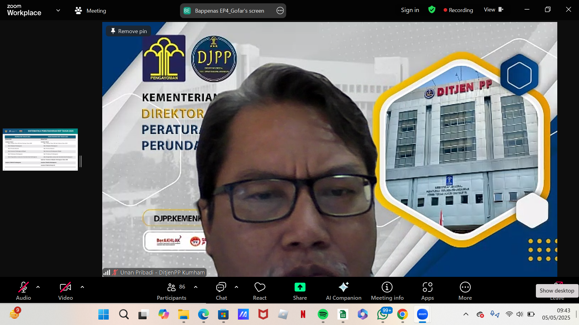
Task: Click Sign in link
Action: pos(410,10)
